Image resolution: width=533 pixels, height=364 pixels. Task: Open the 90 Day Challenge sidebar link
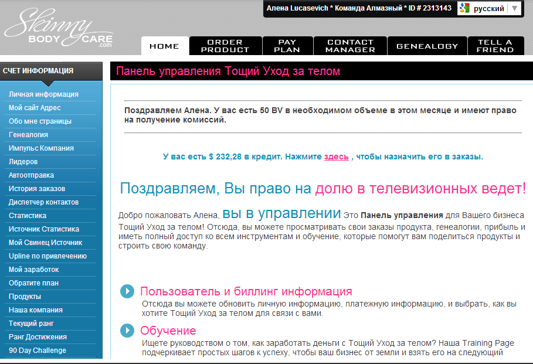(38, 351)
